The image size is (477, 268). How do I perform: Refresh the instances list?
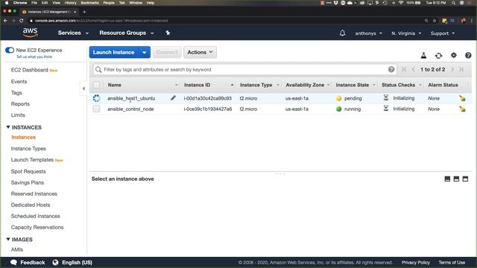[438, 55]
